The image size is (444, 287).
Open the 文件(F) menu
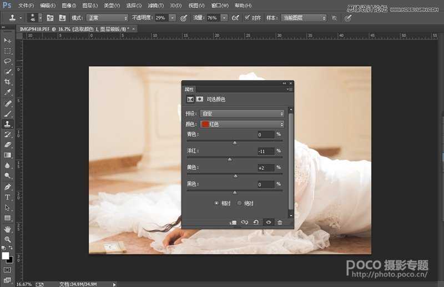click(x=26, y=6)
